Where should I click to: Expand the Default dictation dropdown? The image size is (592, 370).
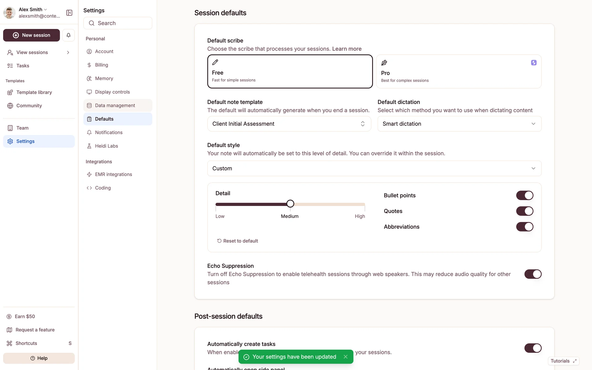pos(459,124)
